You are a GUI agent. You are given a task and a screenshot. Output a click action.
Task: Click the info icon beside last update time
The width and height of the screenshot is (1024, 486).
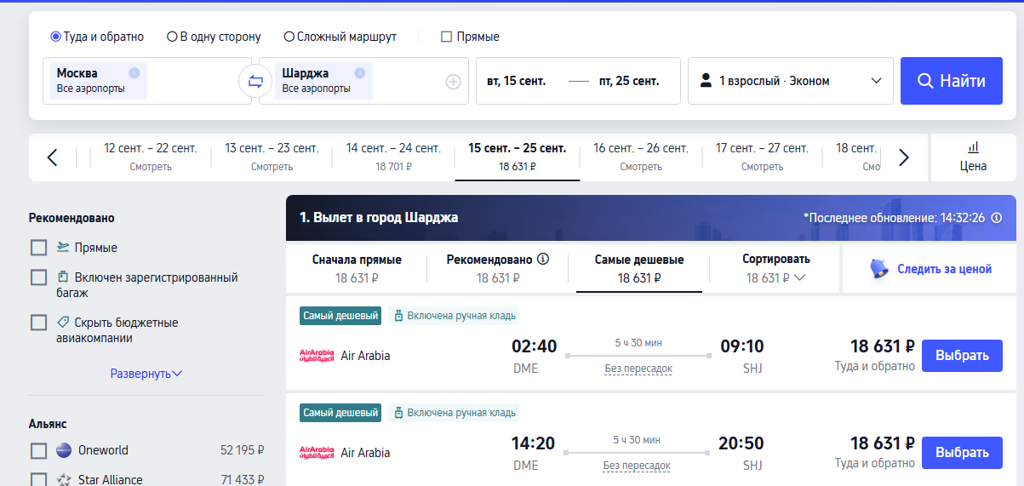point(996,217)
